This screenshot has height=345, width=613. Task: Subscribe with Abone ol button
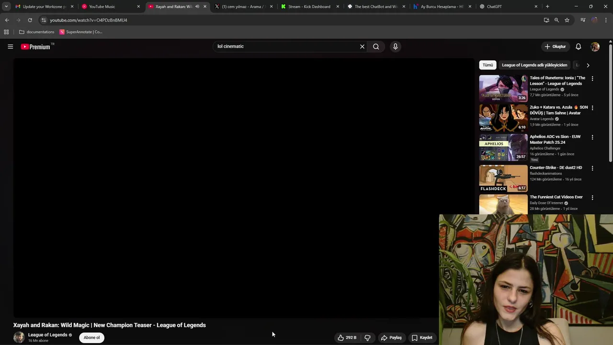click(91, 337)
